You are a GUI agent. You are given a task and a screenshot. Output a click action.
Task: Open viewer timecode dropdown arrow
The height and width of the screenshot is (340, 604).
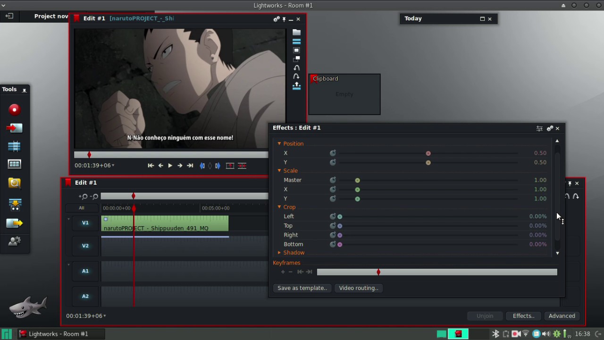coord(113,166)
